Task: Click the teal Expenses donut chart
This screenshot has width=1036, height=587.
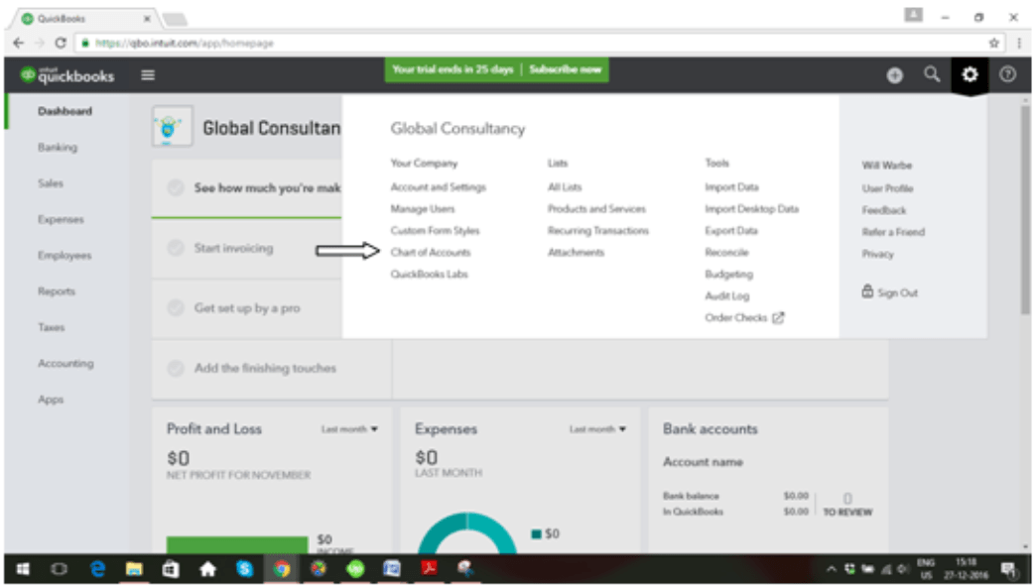Action: [467, 534]
